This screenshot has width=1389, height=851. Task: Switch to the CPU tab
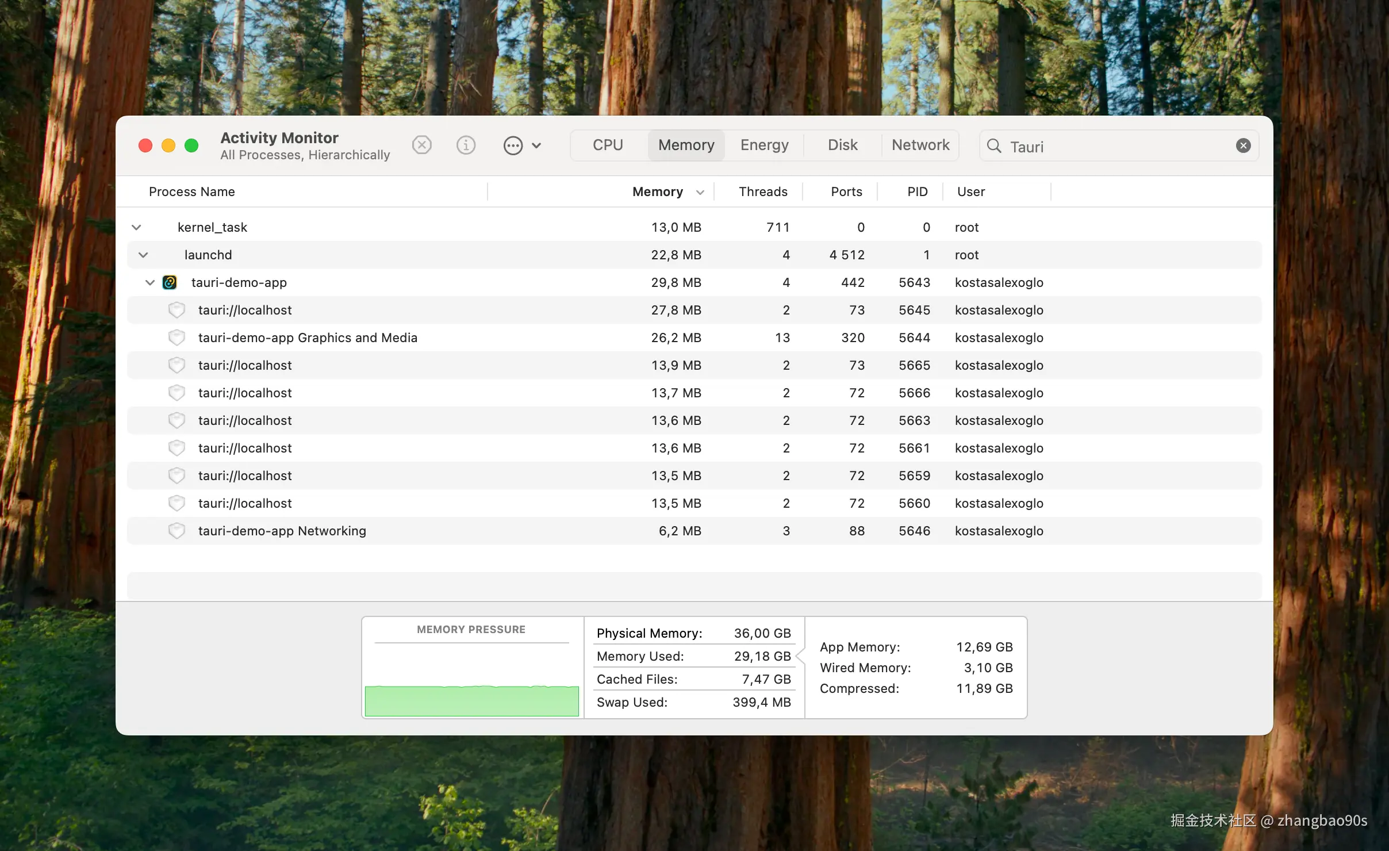608,145
